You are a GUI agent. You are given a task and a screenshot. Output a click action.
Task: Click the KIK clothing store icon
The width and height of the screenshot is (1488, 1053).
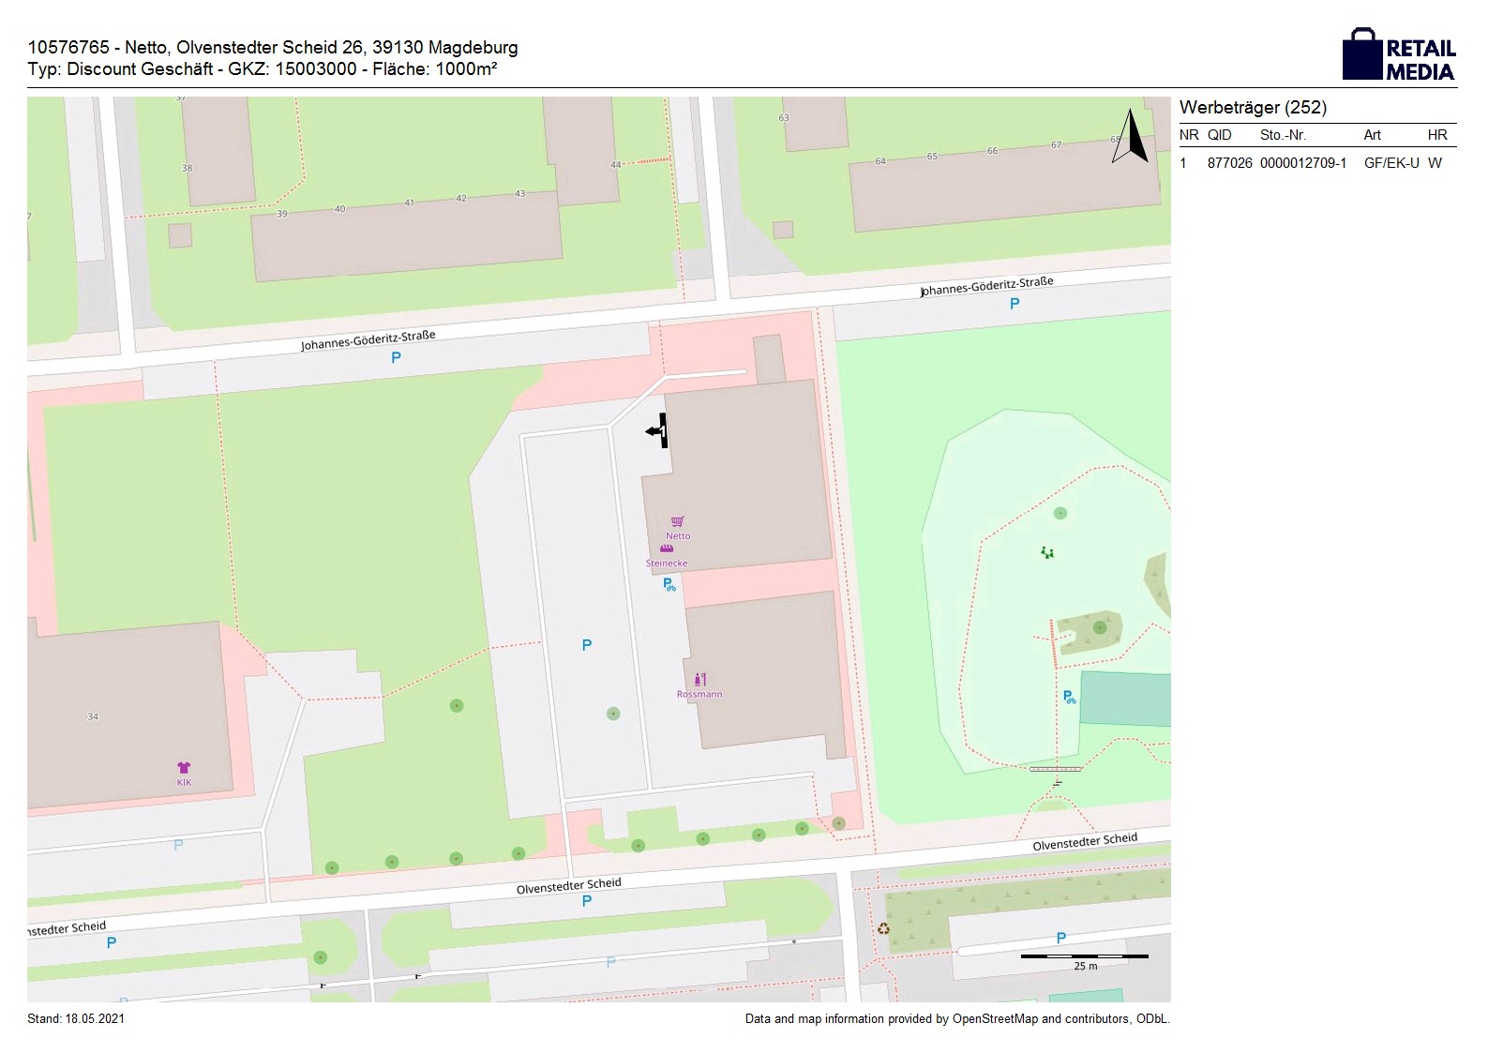[184, 768]
